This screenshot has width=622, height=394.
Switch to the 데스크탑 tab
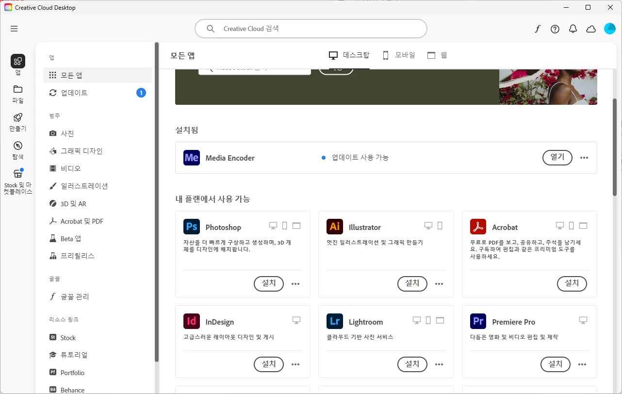point(349,55)
